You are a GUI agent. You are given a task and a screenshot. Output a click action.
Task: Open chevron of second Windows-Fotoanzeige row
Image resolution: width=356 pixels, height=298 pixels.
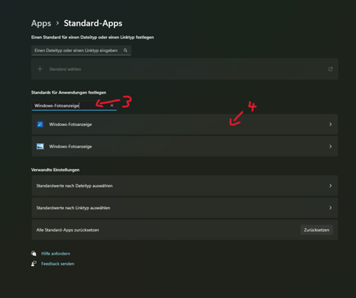pyautogui.click(x=331, y=147)
